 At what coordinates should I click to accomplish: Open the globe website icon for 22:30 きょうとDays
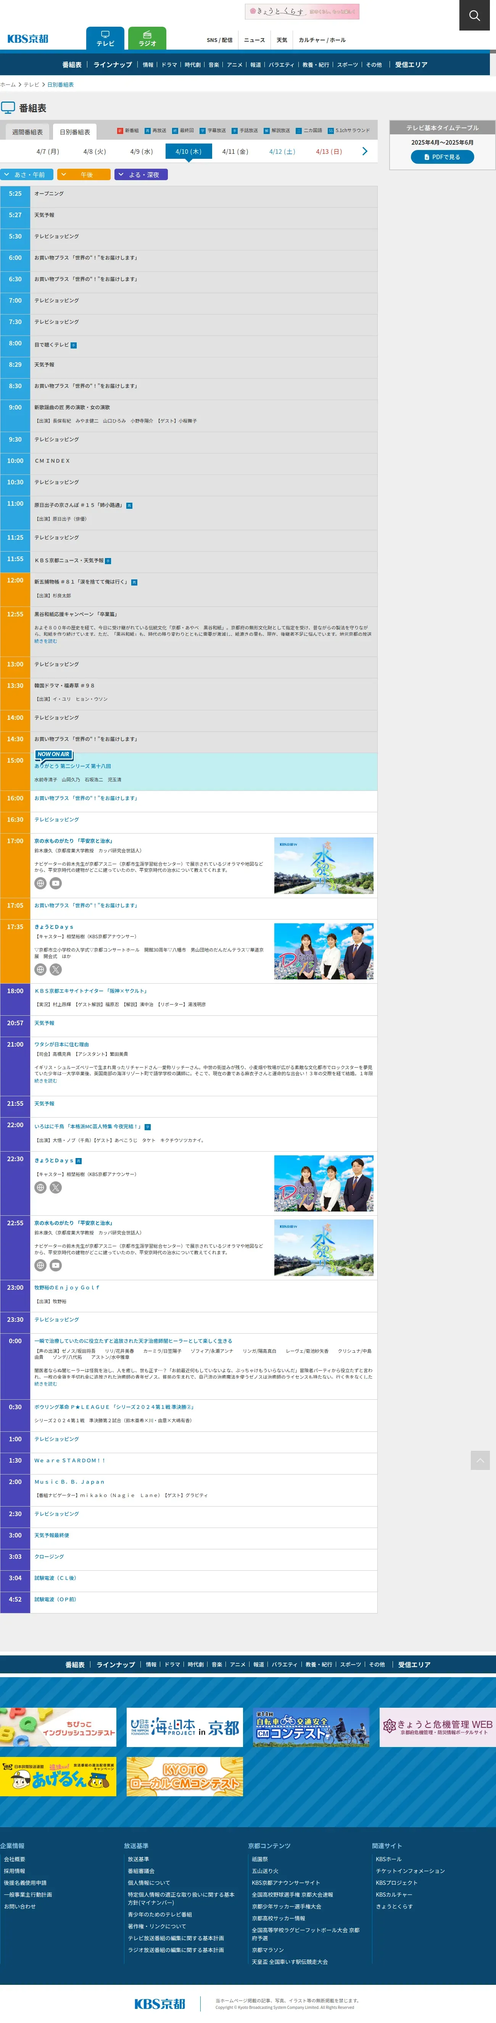[40, 1187]
